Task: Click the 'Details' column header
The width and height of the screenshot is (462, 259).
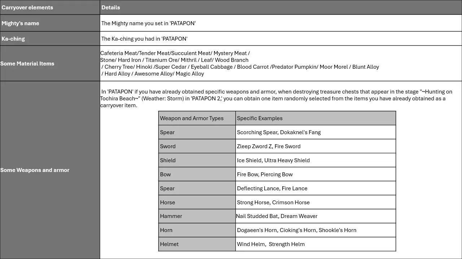Action: point(110,8)
